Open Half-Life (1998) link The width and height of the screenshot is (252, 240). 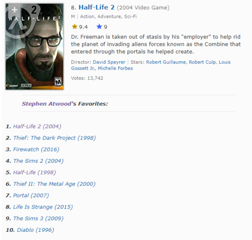(x=34, y=173)
